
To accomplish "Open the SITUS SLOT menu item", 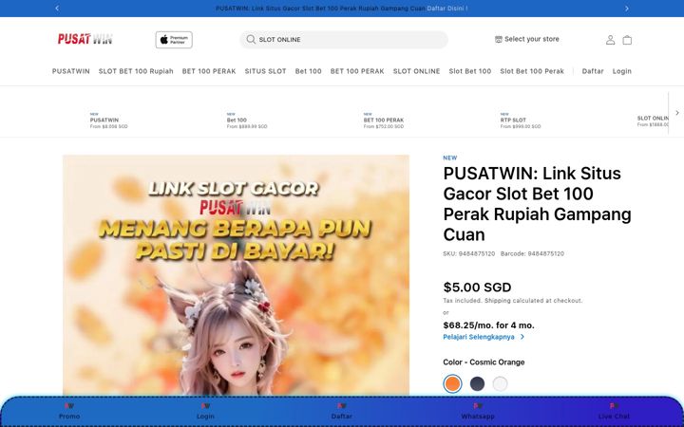I will tap(265, 71).
